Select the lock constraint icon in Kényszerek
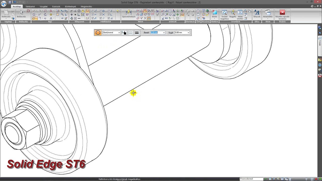The height and width of the screenshot is (181, 322). click(x=83, y=11)
